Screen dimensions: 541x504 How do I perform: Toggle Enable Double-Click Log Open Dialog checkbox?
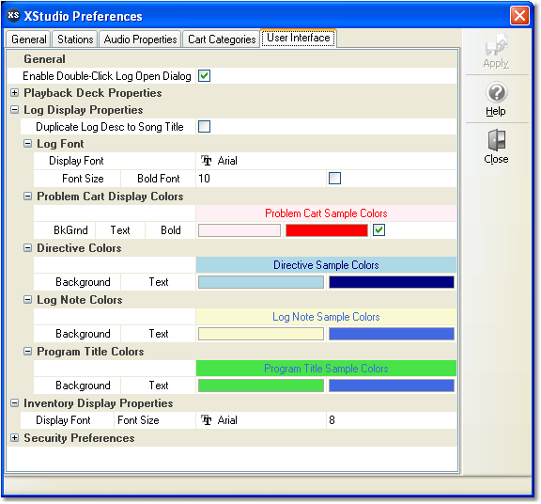coord(204,75)
